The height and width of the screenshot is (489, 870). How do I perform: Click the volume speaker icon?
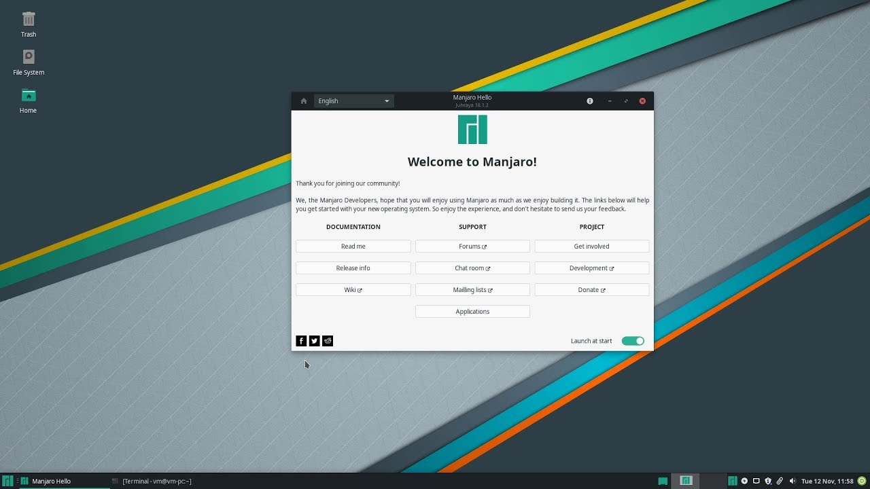click(793, 481)
